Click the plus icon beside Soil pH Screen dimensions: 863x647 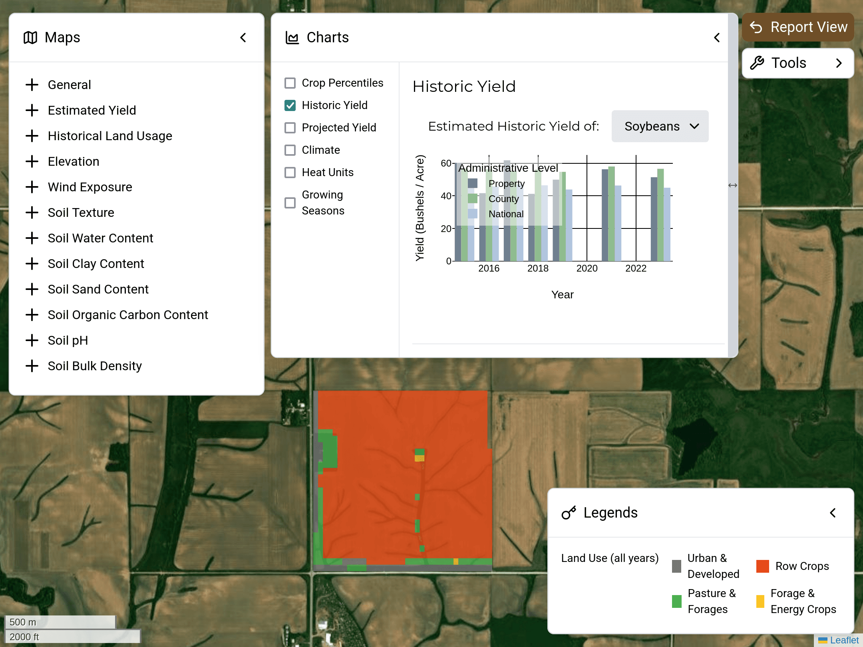(x=32, y=340)
